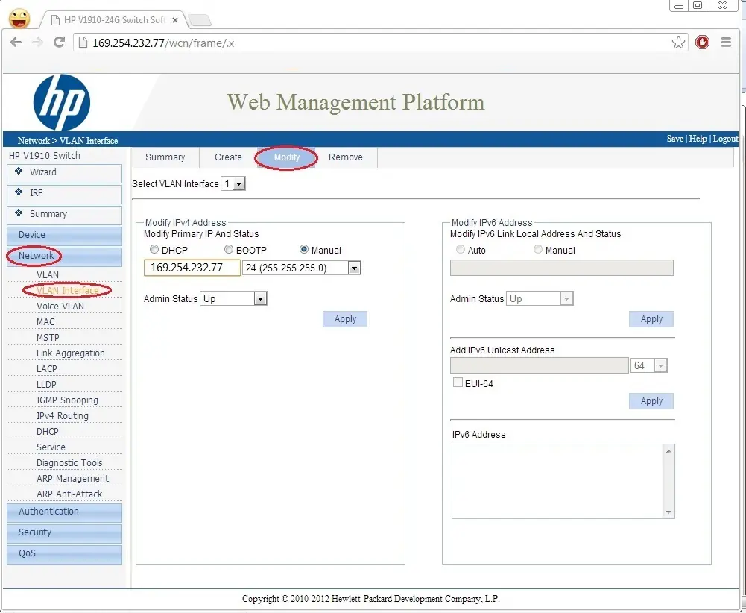Click the IPv4 address input field
The image size is (746, 613).
192,268
